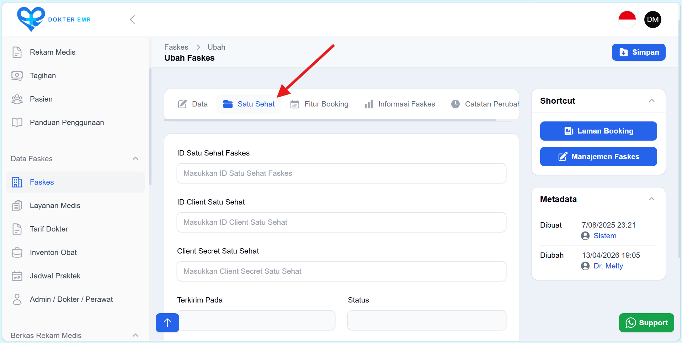The image size is (682, 343).
Task: Collapse the Data Faskes section
Action: 135,158
